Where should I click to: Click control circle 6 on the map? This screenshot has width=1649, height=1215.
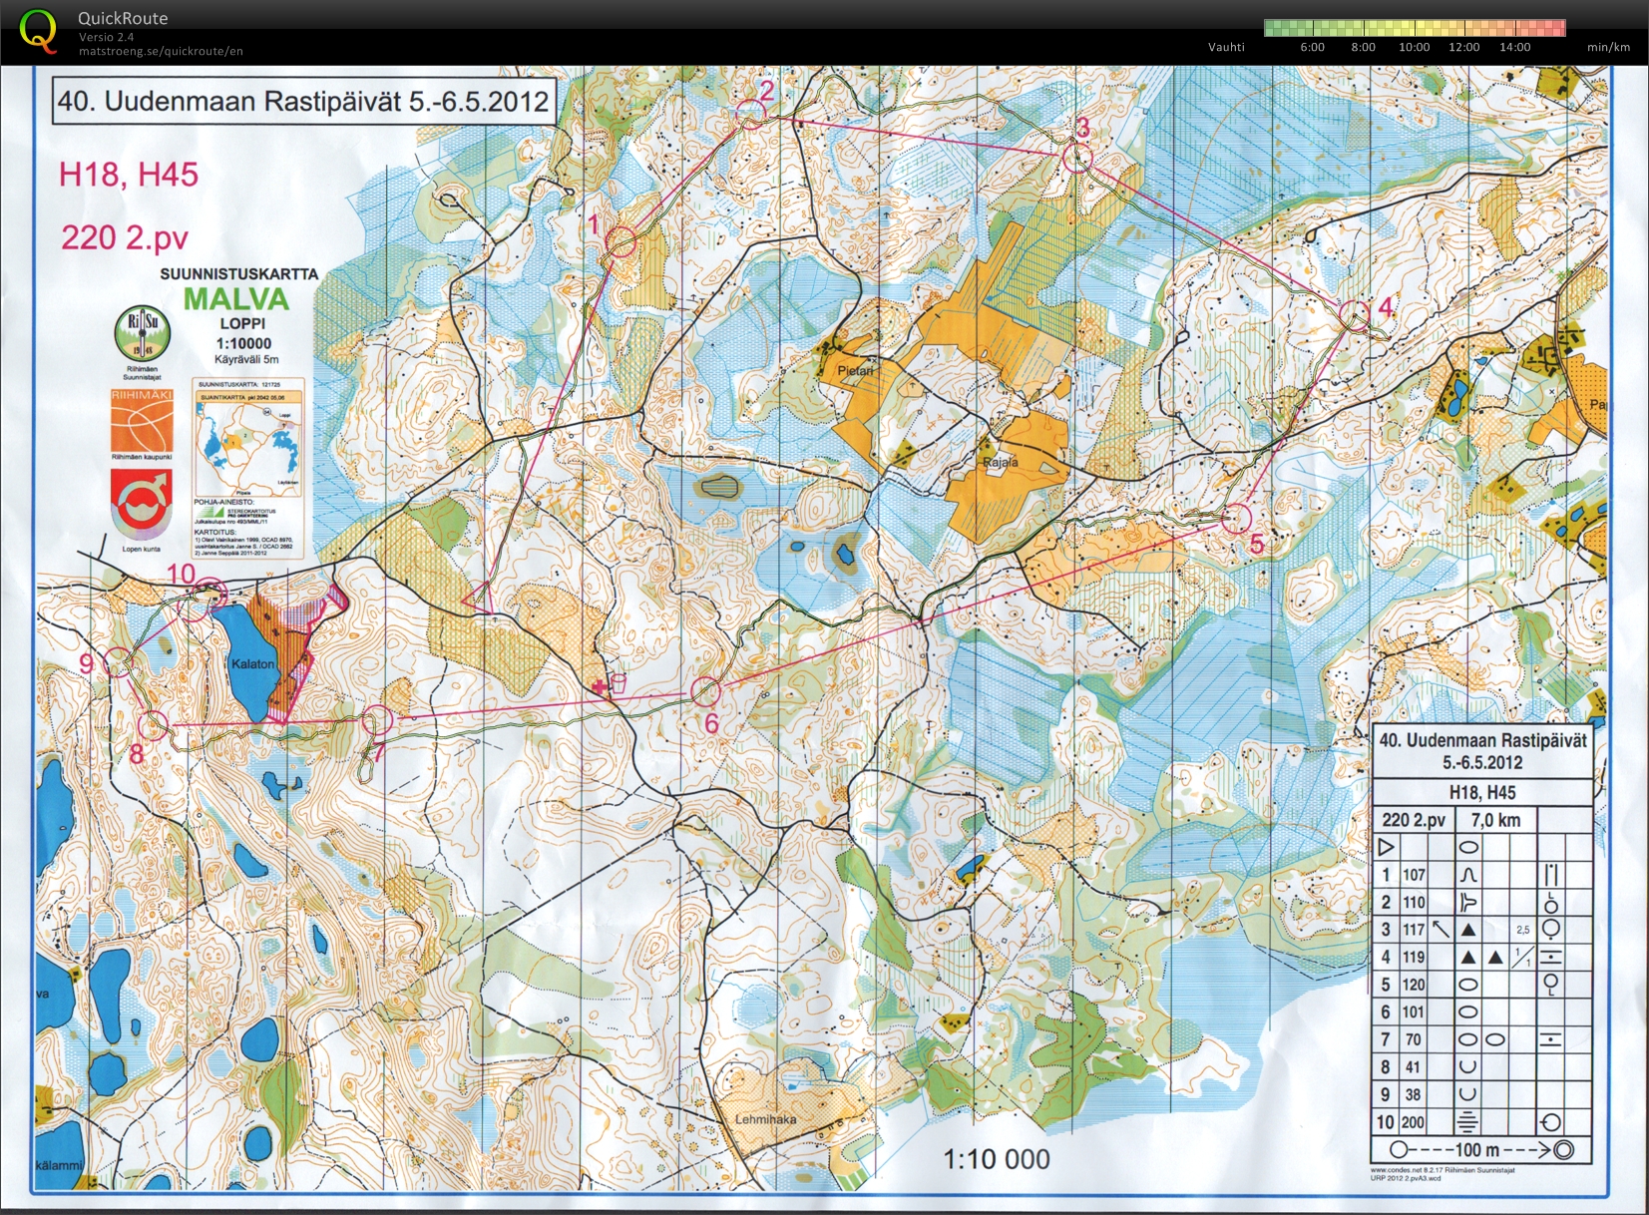(705, 690)
